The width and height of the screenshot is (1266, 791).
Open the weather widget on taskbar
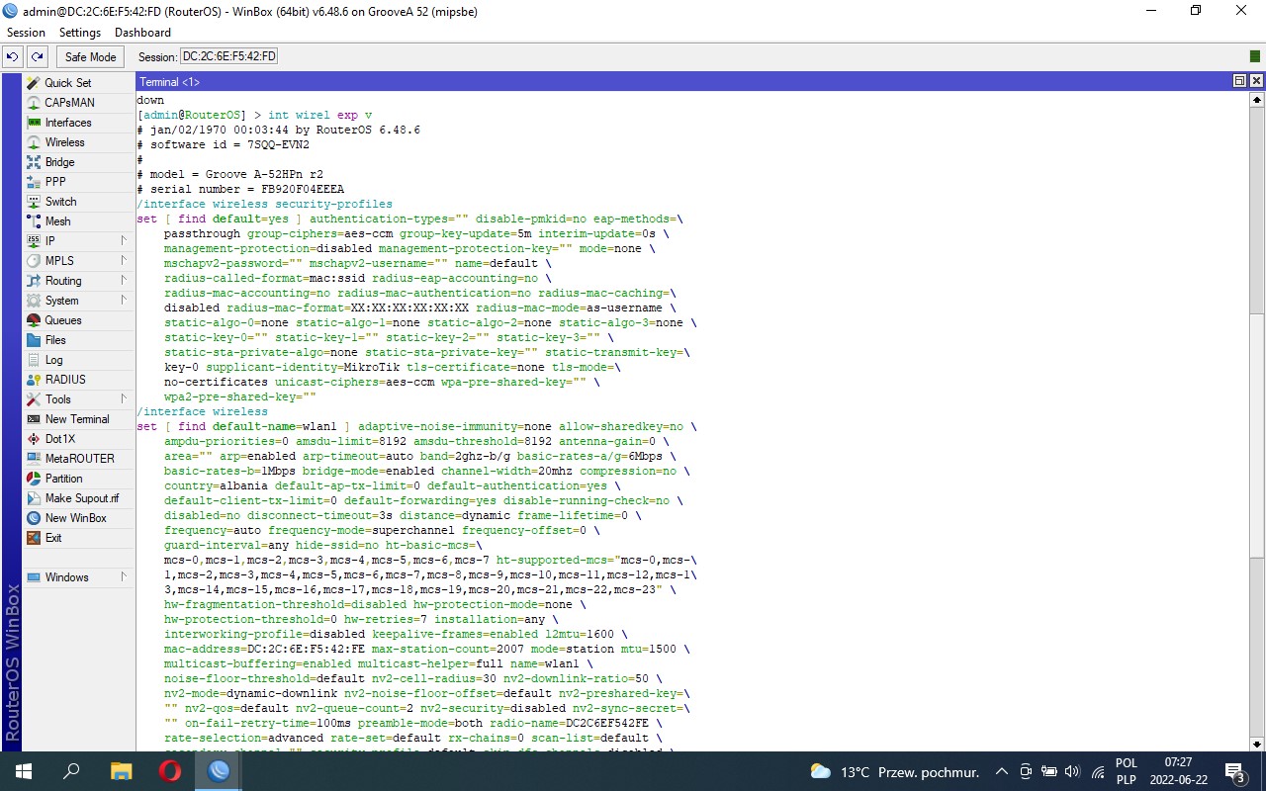(894, 771)
